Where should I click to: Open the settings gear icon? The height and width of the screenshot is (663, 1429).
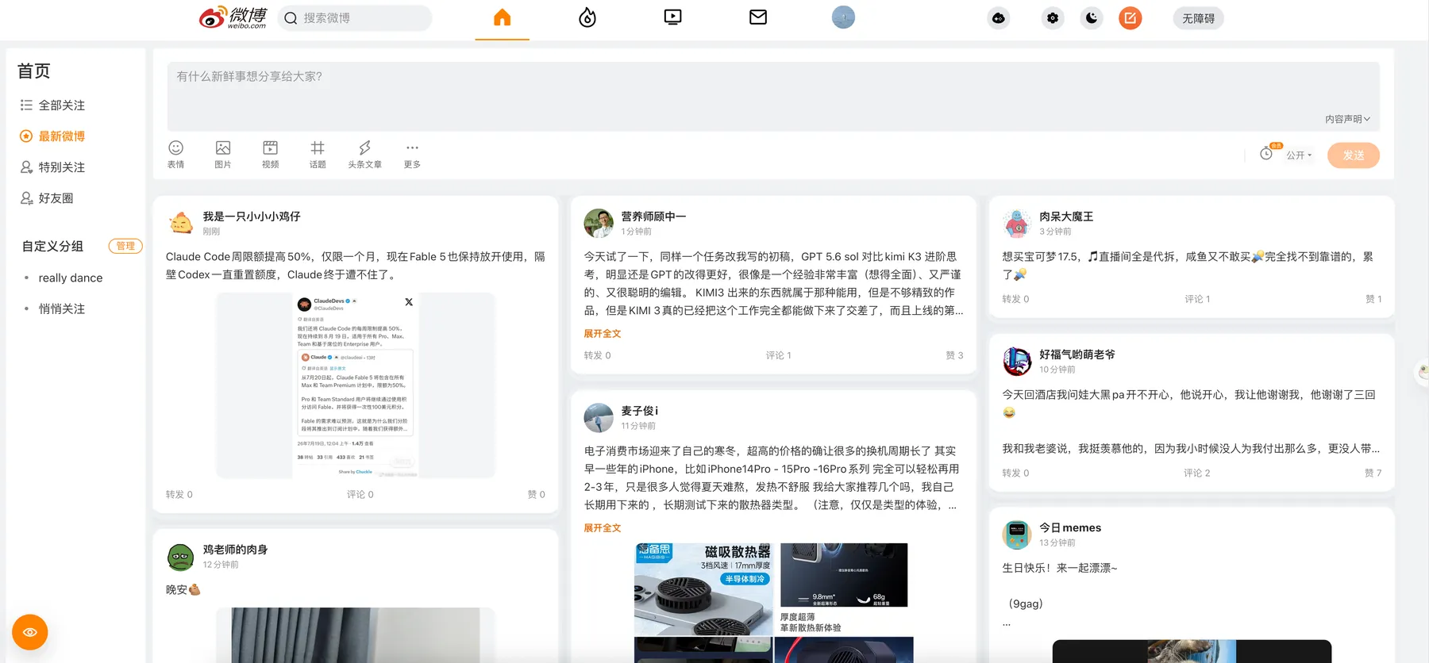[1053, 18]
